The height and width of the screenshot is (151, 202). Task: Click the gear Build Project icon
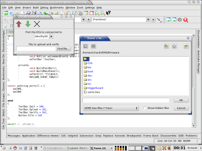[180, 20]
